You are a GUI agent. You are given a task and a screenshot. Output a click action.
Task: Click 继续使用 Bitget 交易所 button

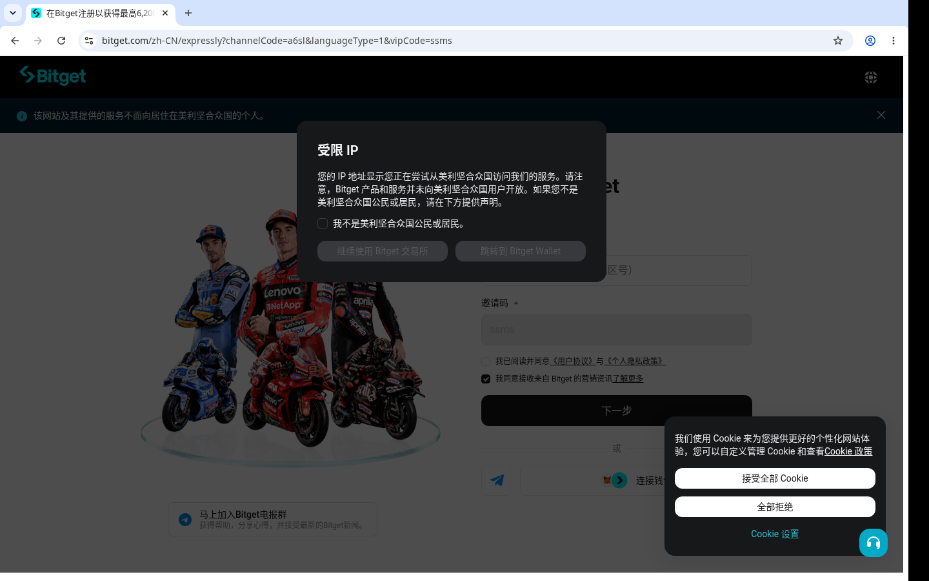pyautogui.click(x=383, y=251)
